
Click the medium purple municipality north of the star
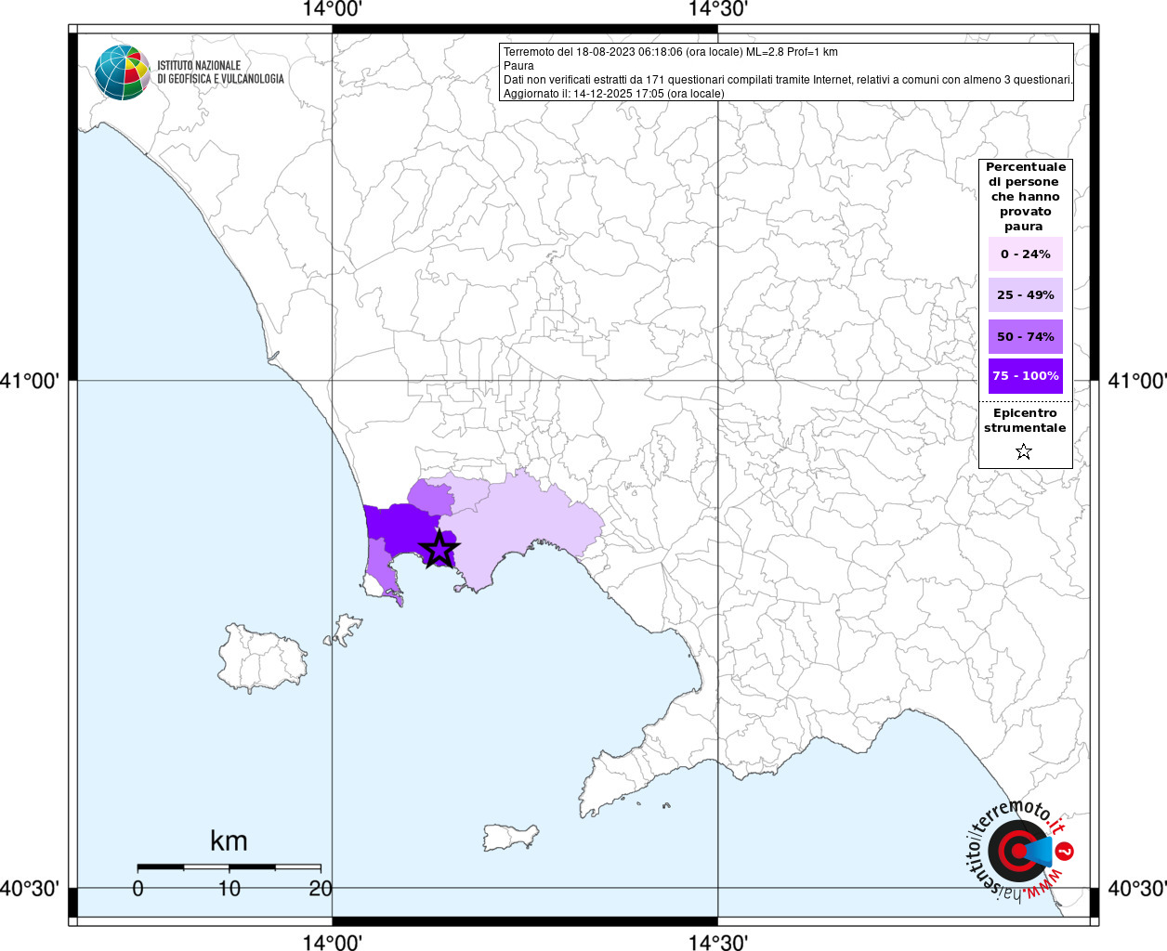point(430,498)
